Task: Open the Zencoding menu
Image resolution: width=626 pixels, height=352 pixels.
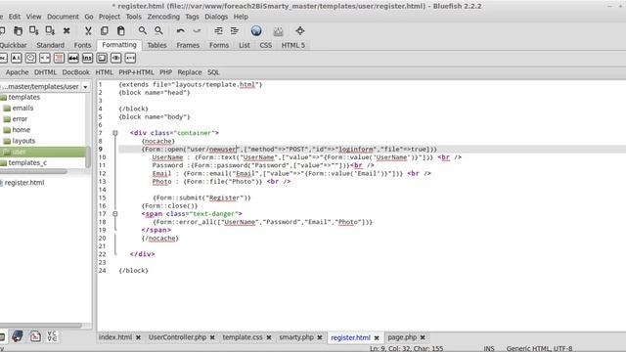Action: (163, 17)
